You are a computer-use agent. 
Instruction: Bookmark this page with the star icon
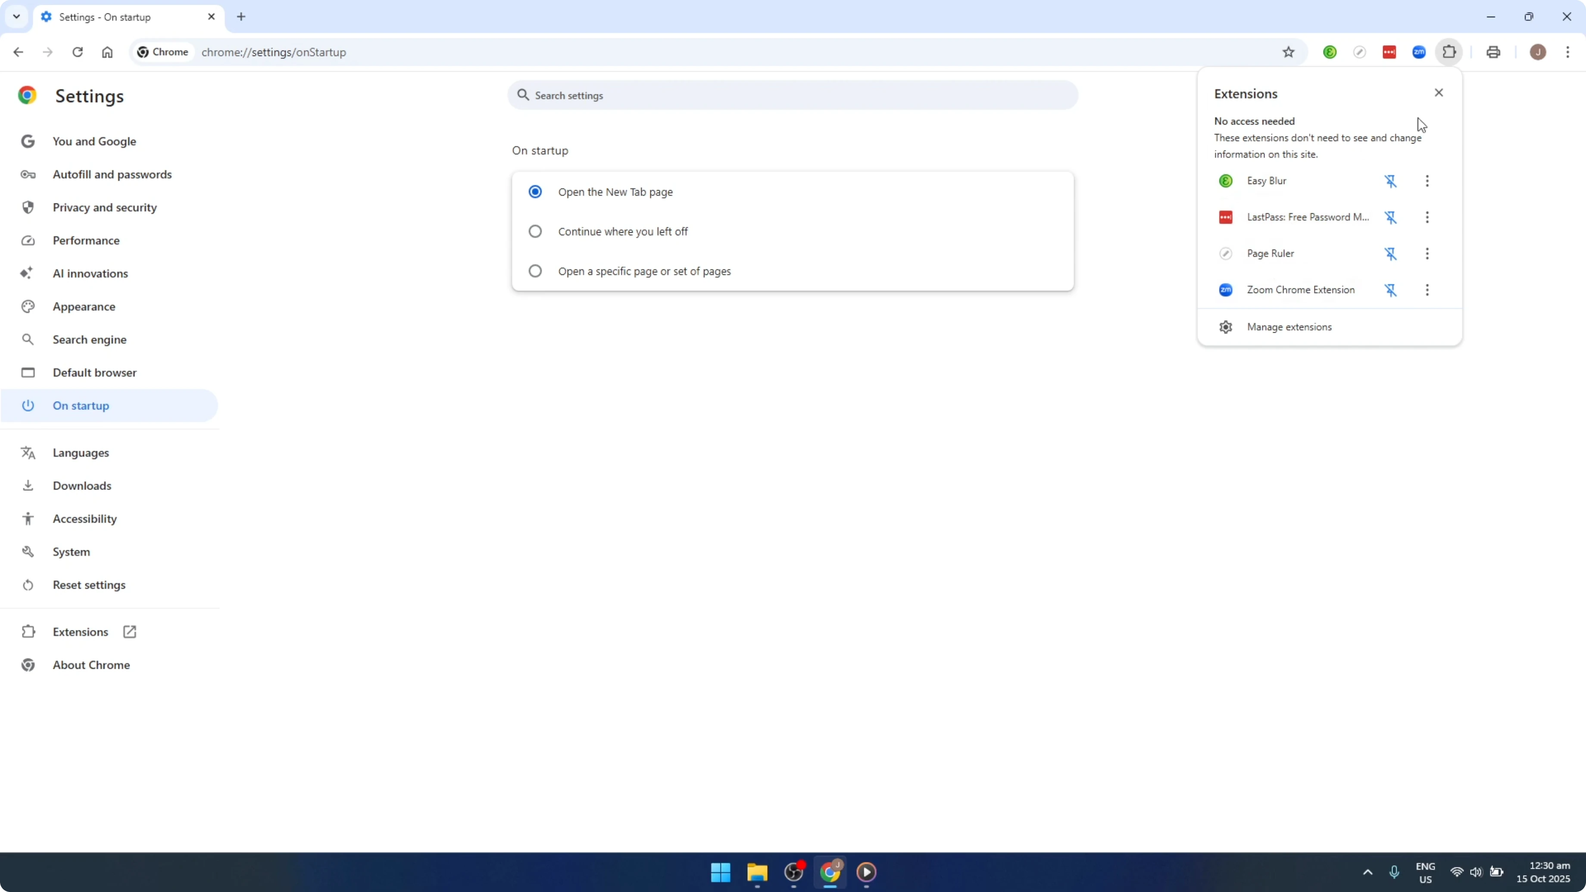click(1289, 52)
